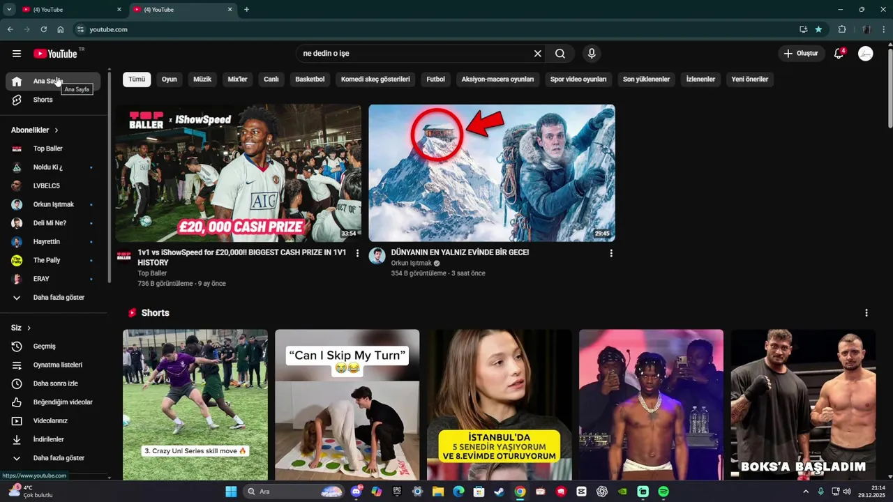
Task: Click the Oluştur create button
Action: [801, 54]
